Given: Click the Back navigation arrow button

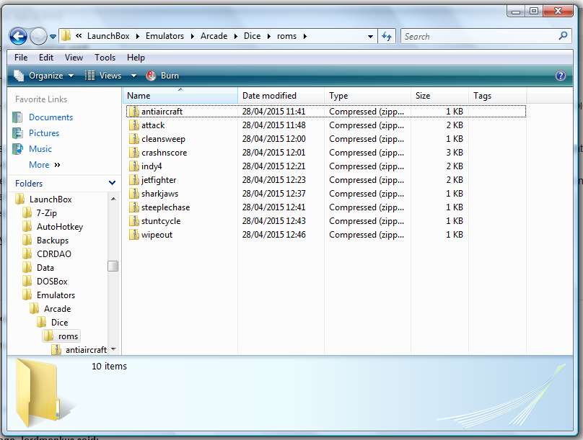Looking at the screenshot, I should 19,36.
